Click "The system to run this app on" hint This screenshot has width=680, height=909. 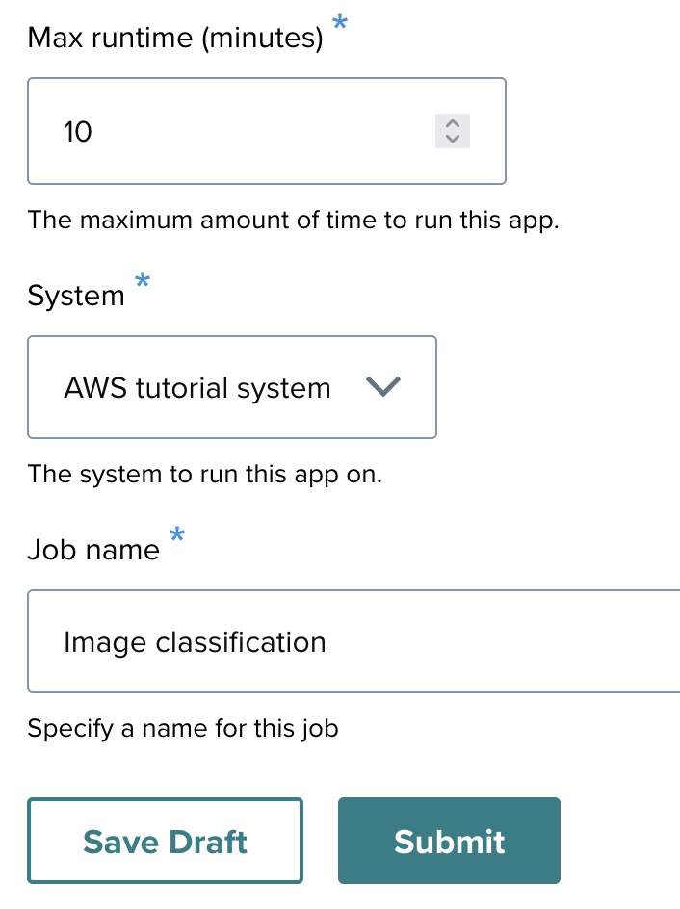pos(204,474)
